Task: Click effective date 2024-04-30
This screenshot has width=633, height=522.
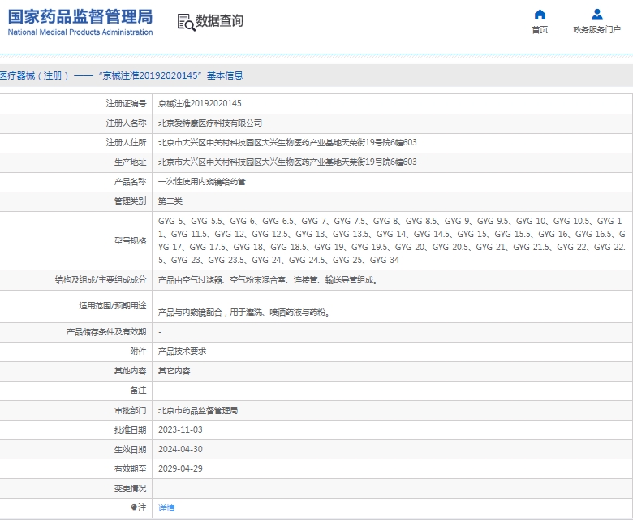Action: pos(180,449)
